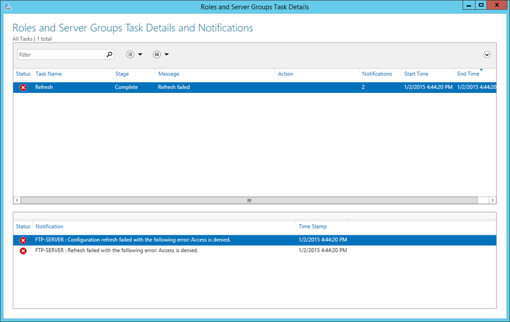This screenshot has height=322, width=510.
Task: Open the list view criteria options dropdown
Action: pos(134,55)
